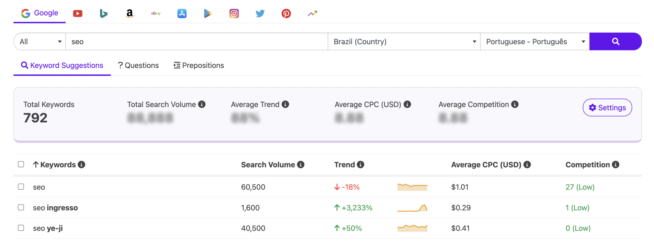654x242 pixels.
Task: Click info icon beside Trend column header
Action: point(361,164)
